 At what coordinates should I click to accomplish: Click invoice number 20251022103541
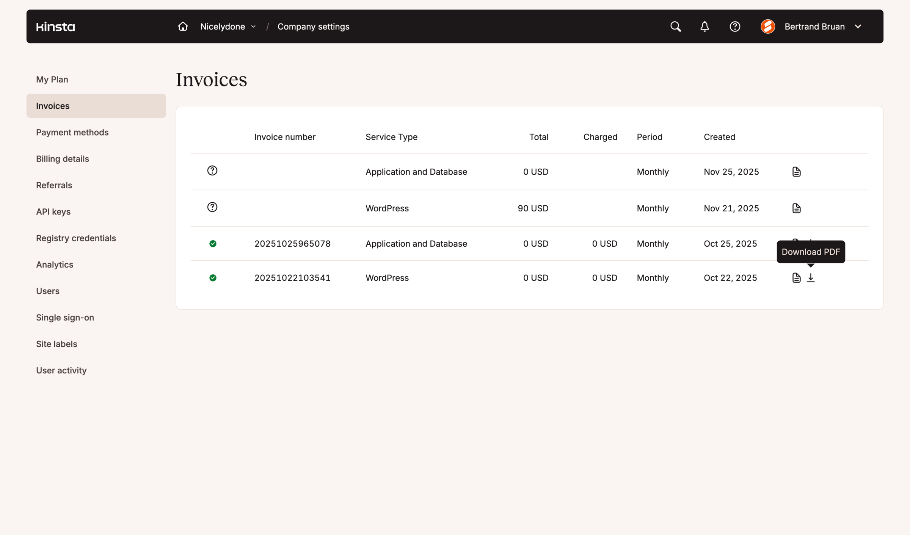click(x=292, y=278)
